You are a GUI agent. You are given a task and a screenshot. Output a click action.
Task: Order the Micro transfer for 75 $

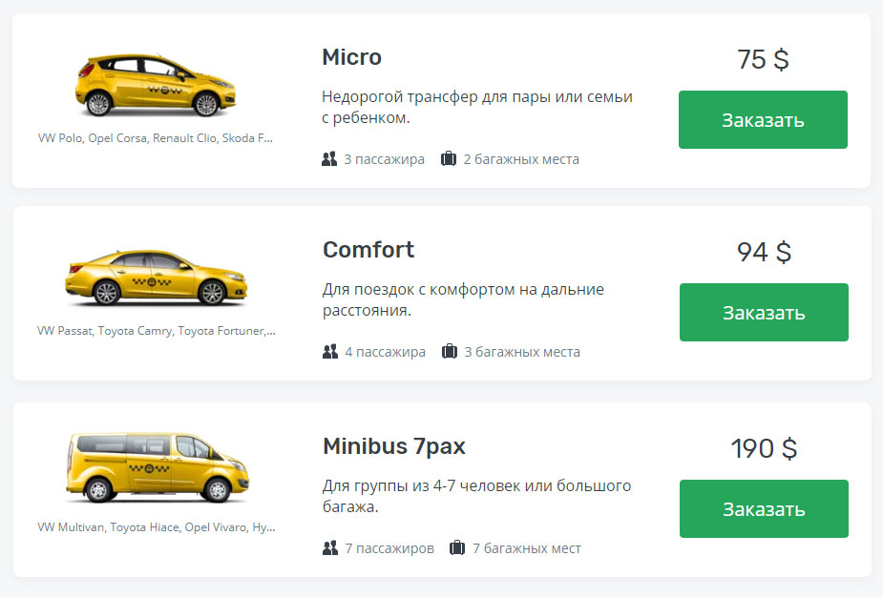(763, 120)
